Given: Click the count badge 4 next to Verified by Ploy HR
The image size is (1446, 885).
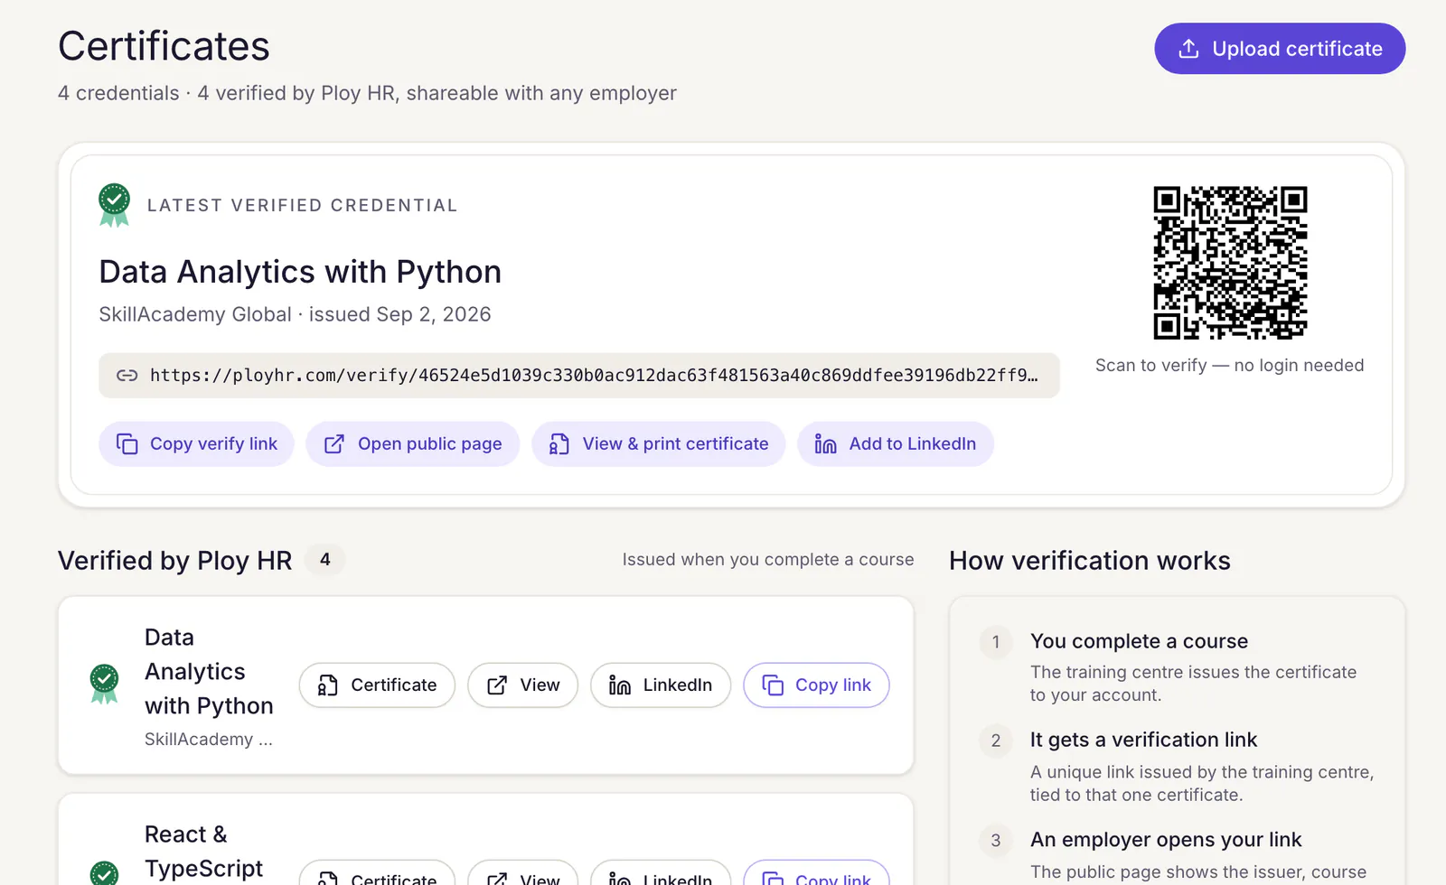Looking at the screenshot, I should (325, 560).
